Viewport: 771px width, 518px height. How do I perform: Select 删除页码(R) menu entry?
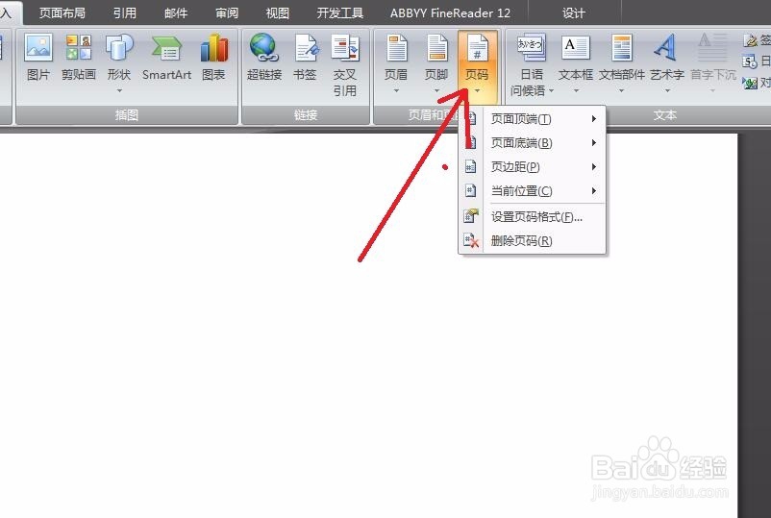point(532,240)
